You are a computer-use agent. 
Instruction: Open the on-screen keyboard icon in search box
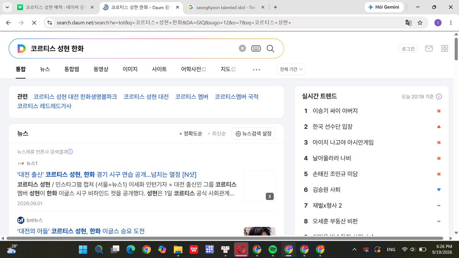tap(256, 48)
